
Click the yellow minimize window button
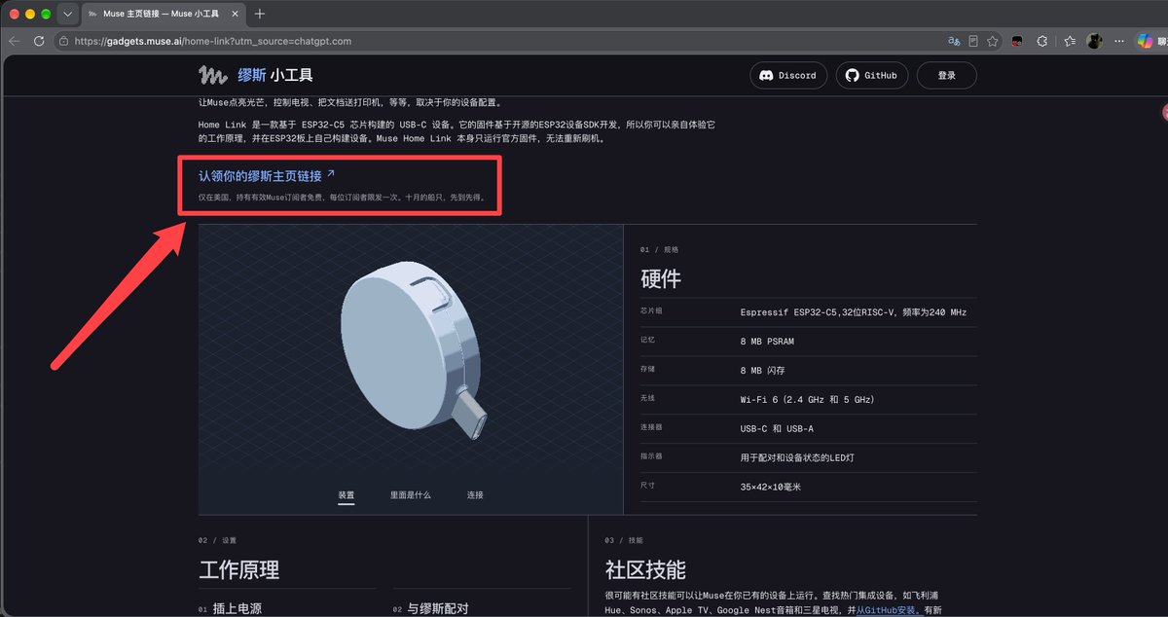point(29,14)
